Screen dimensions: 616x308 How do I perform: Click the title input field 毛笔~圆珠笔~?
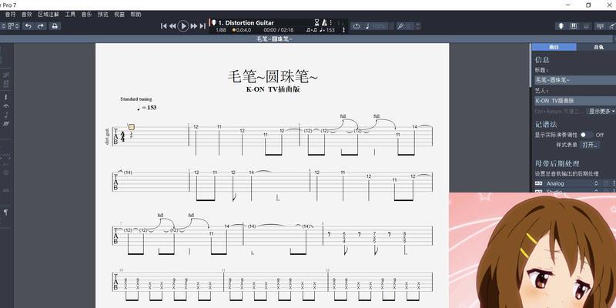coord(575,80)
